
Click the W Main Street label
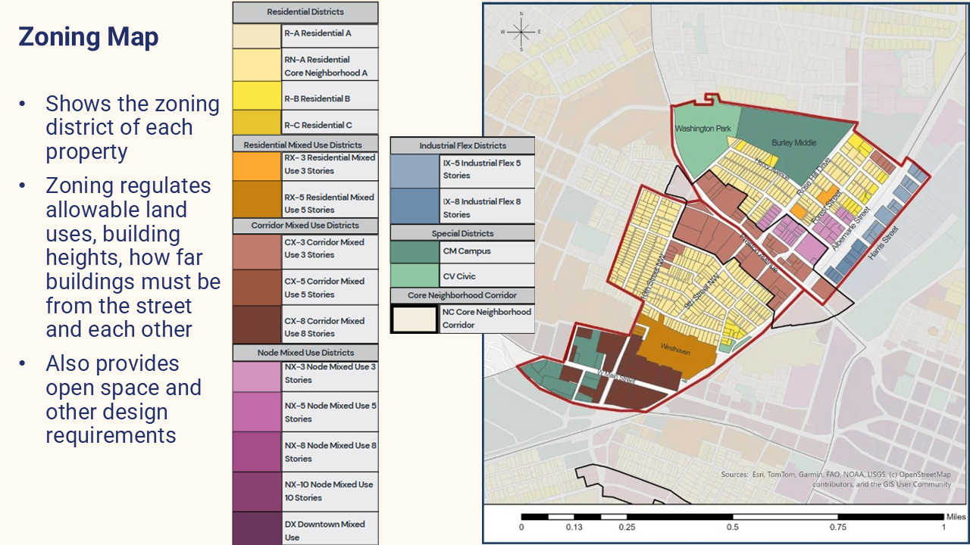click(614, 376)
